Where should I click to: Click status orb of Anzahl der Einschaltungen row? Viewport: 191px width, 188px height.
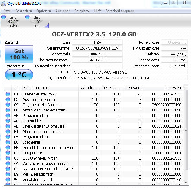pyautogui.click(x=8, y=110)
